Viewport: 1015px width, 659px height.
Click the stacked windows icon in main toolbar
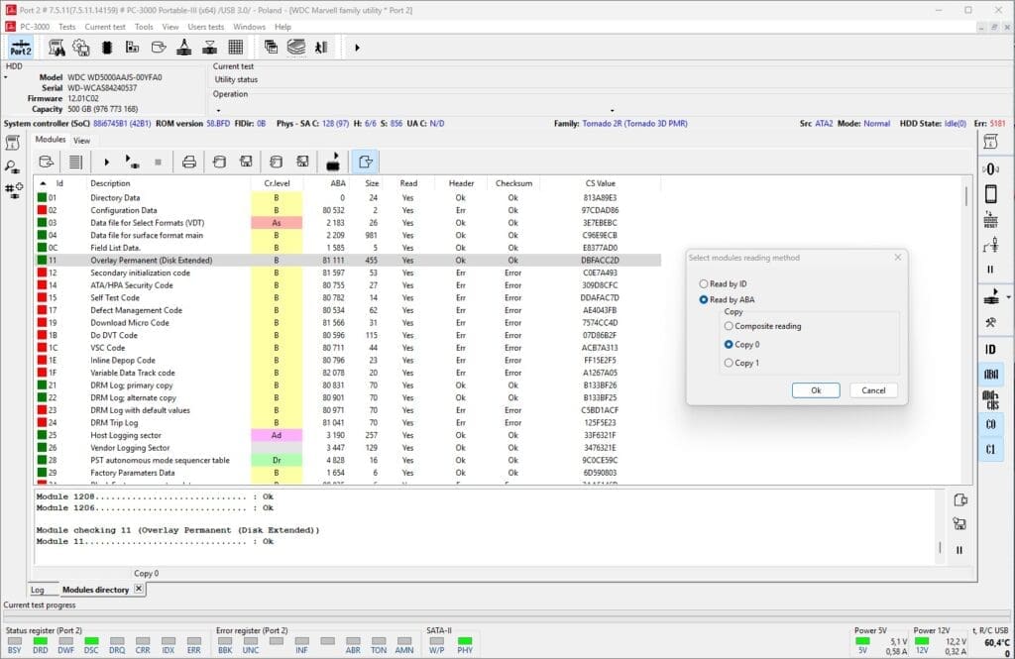(272, 48)
